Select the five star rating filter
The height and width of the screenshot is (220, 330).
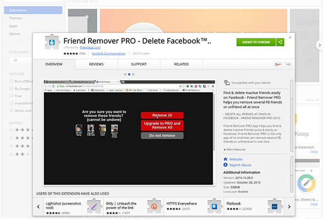[x=12, y=130]
